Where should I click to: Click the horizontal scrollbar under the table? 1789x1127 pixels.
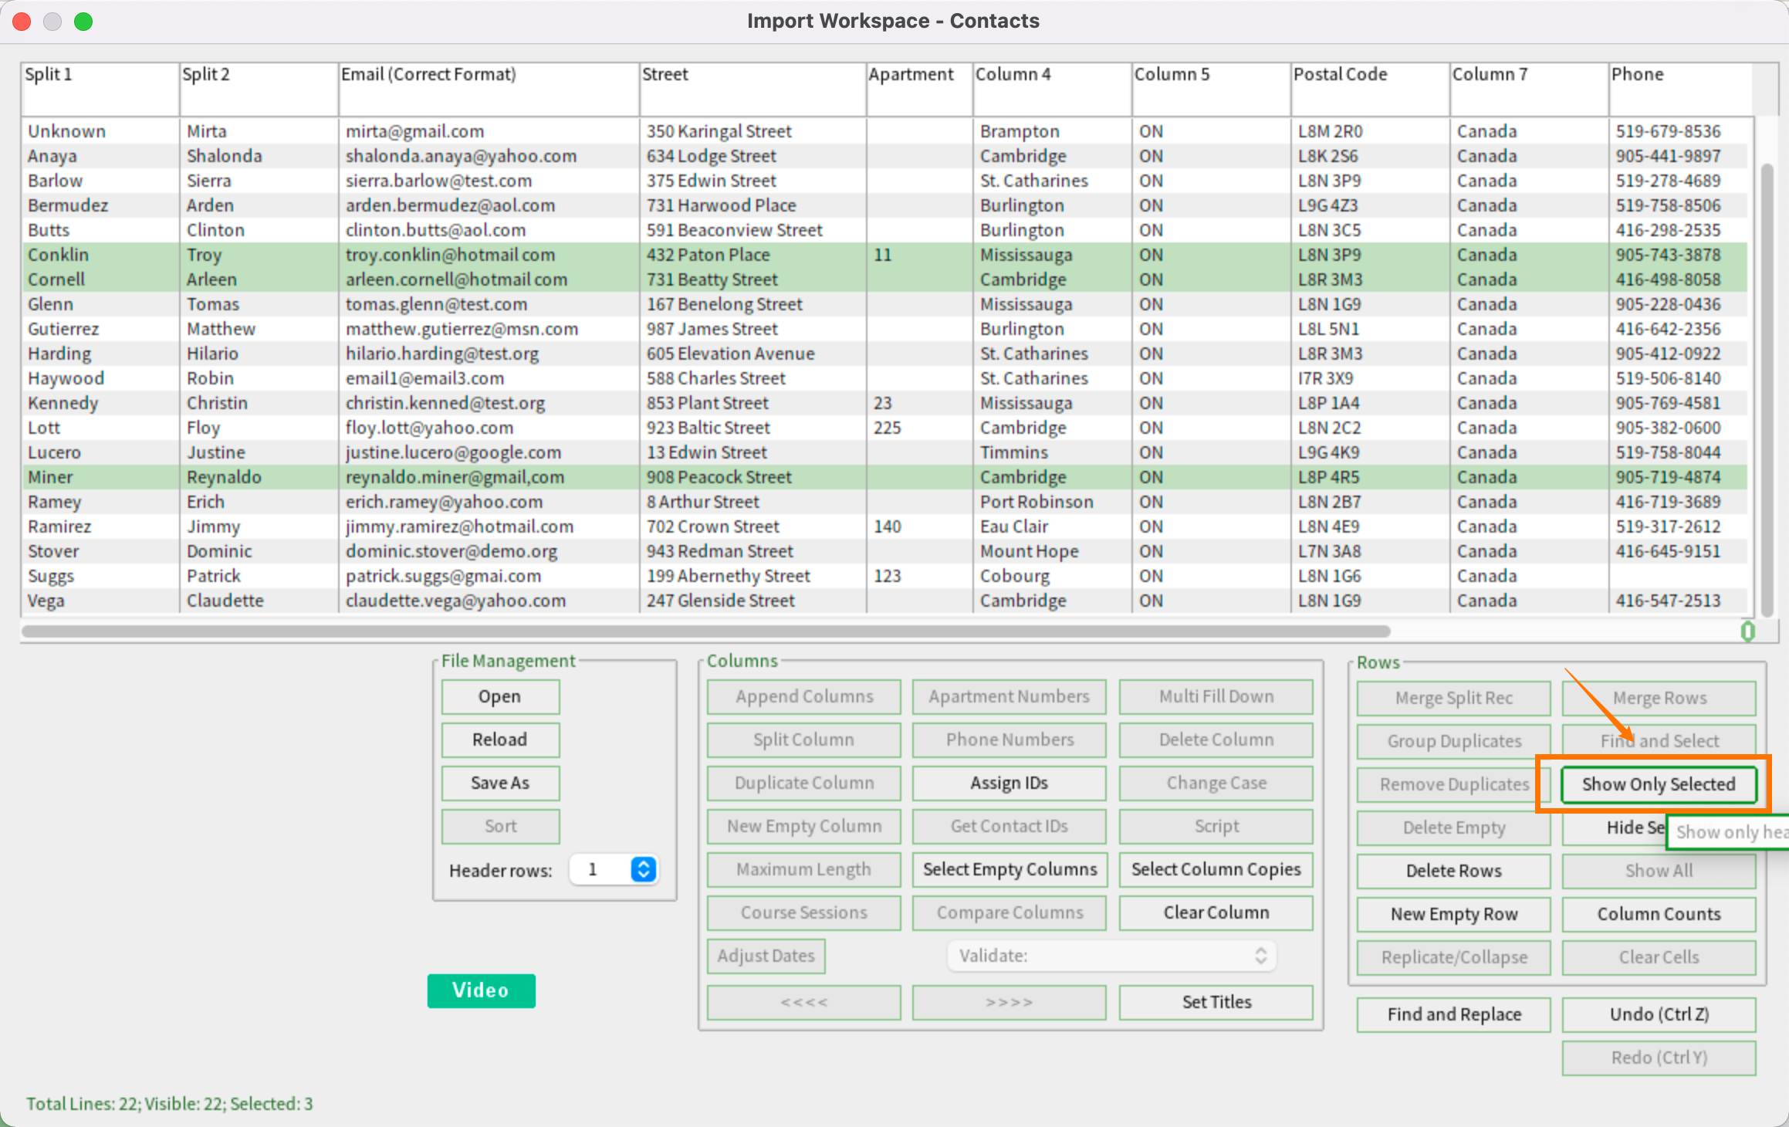pos(705,631)
